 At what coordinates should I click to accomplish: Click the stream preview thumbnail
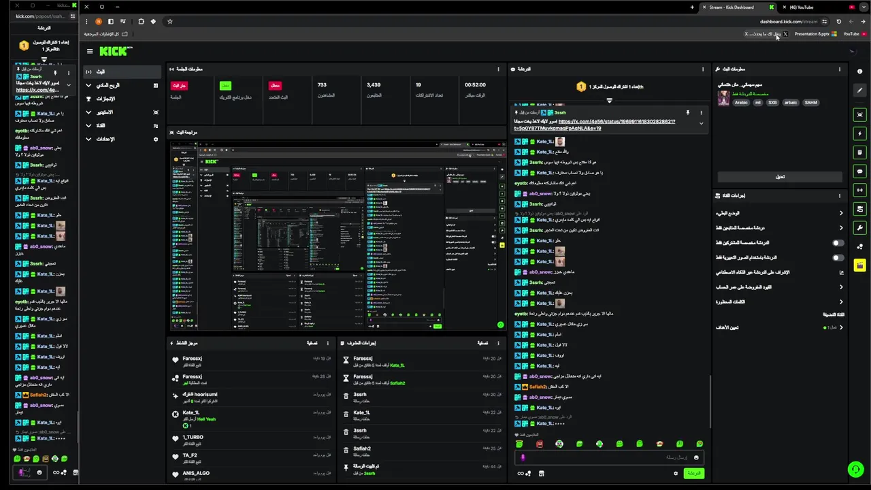[x=337, y=236]
